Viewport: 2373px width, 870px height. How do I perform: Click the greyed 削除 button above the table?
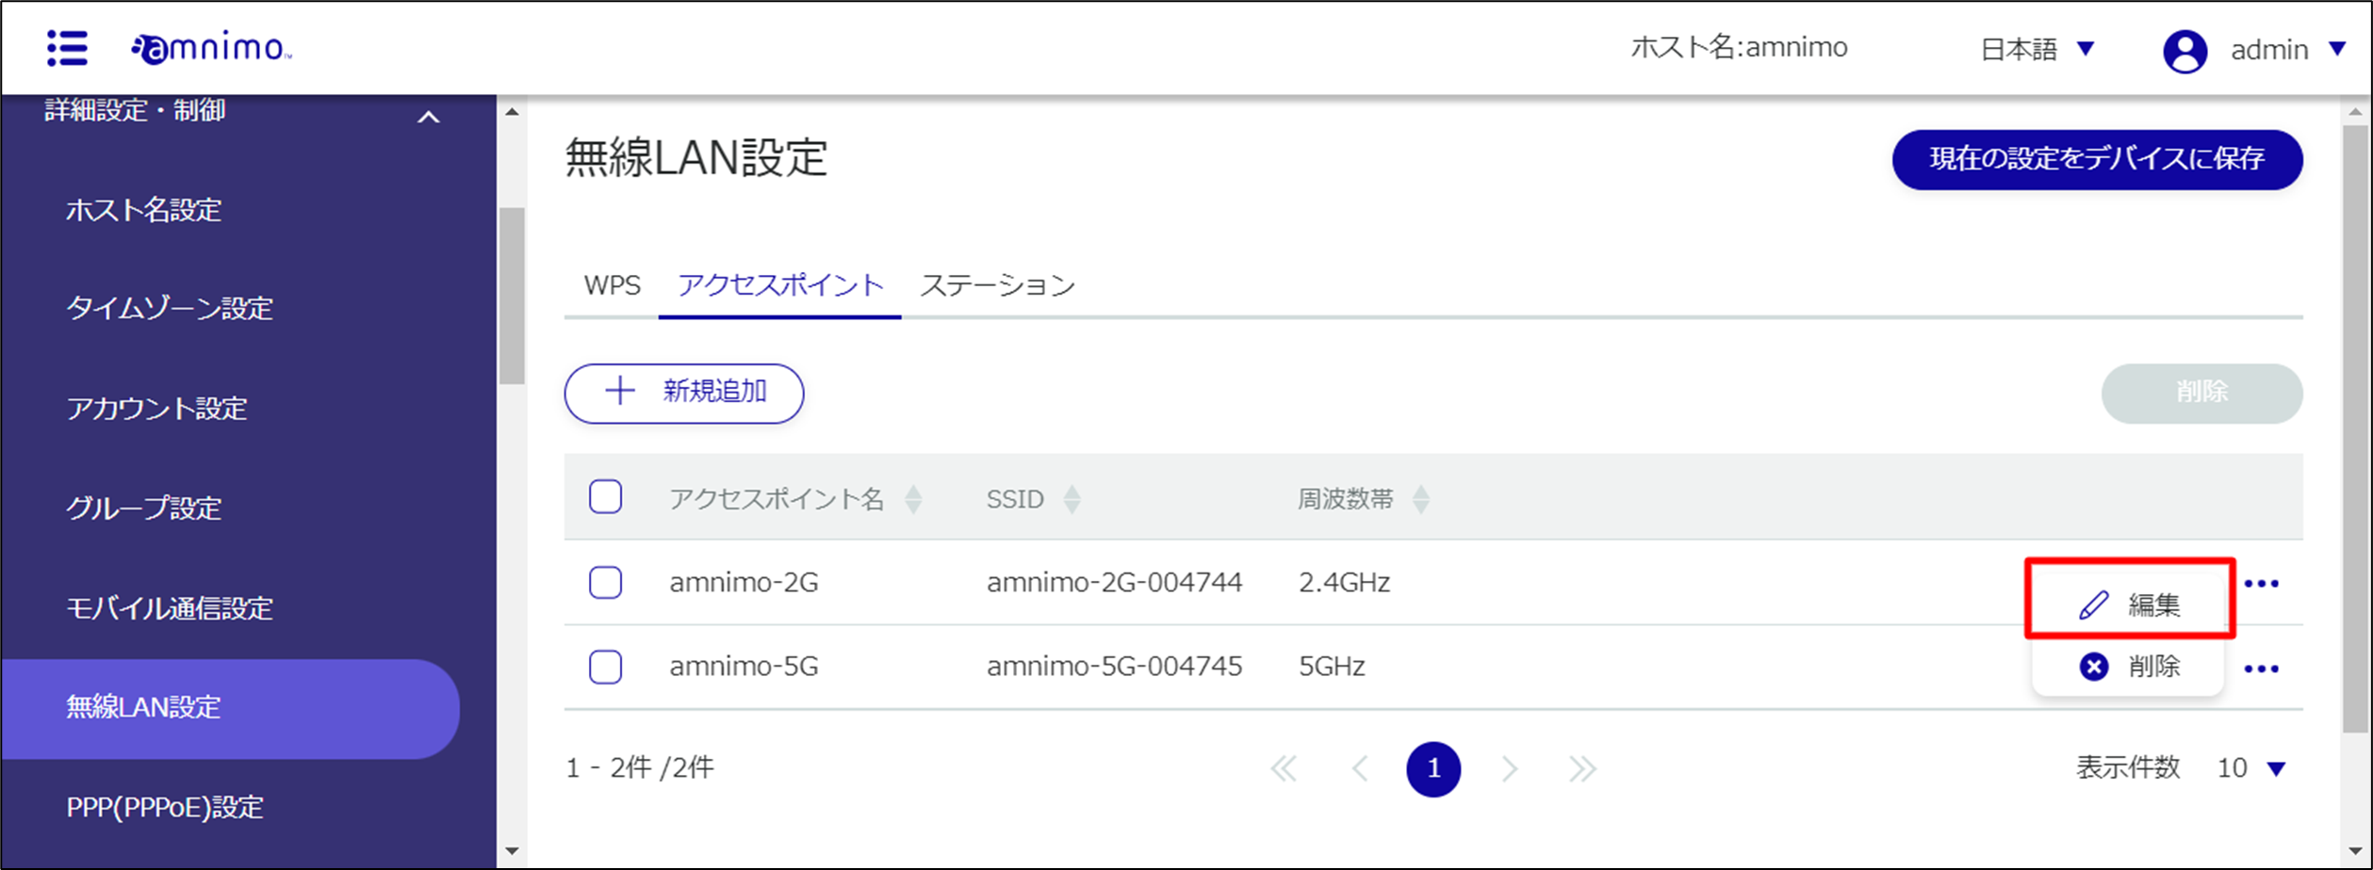(2201, 393)
